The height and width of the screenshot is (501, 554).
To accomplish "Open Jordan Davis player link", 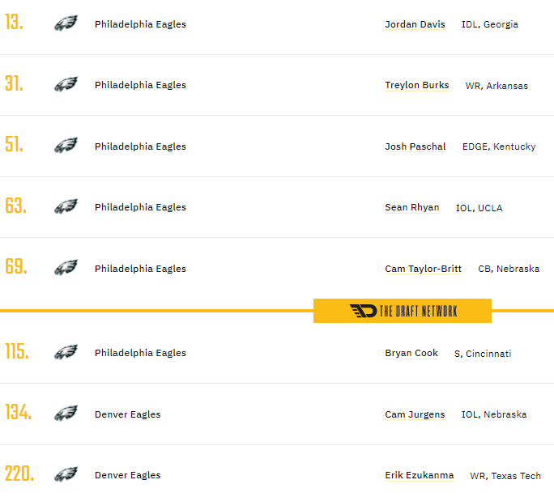I will click(415, 24).
